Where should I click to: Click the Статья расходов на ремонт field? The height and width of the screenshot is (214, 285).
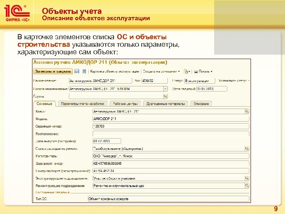[169, 149]
